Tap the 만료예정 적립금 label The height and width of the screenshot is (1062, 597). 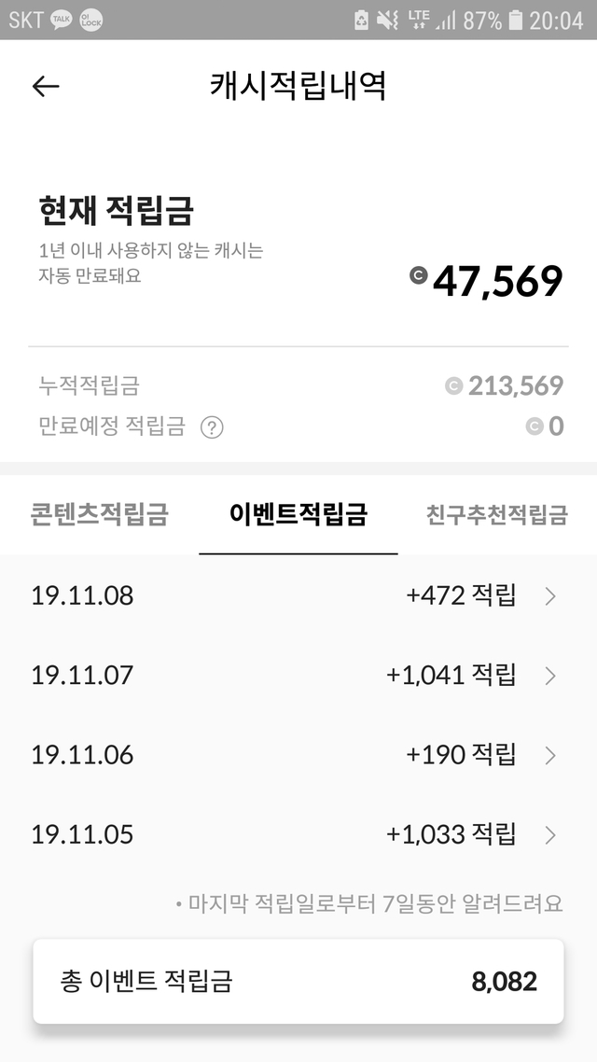click(112, 426)
